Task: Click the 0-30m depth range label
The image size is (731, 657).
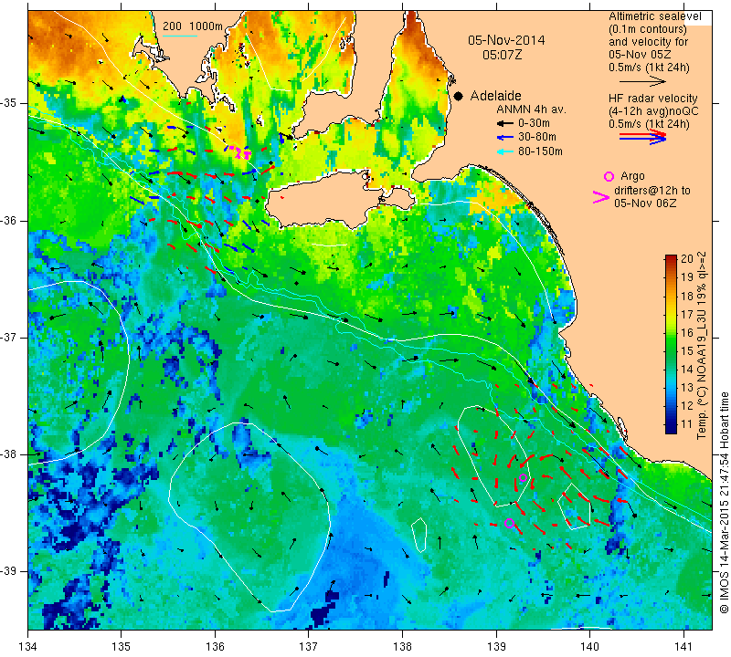Action: [x=534, y=123]
